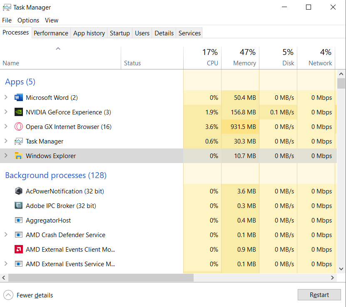Image resolution: width=346 pixels, height=307 pixels.
Task: Expand the NVIDIA GeForce Experience group
Action: coord(6,112)
